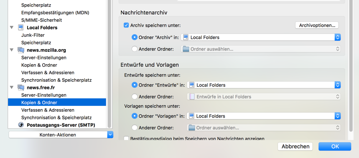Click the Abbrechen button

[295, 146]
